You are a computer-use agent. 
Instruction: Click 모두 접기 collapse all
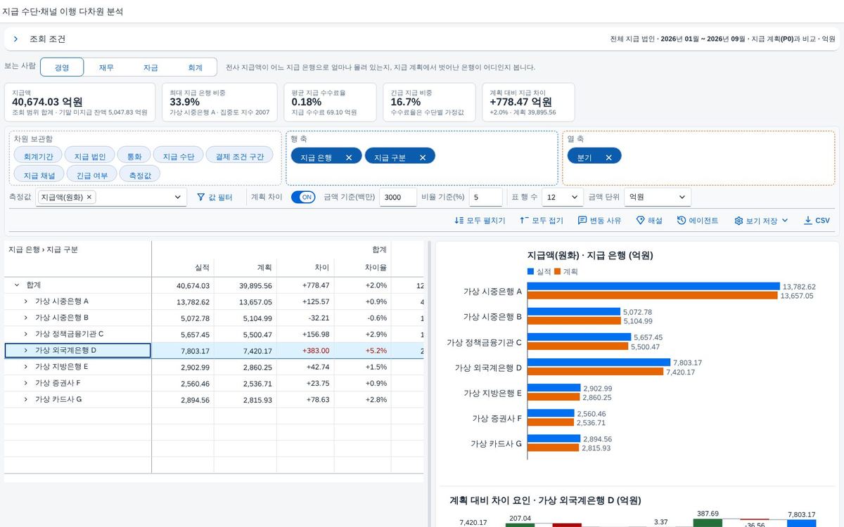[x=541, y=221]
